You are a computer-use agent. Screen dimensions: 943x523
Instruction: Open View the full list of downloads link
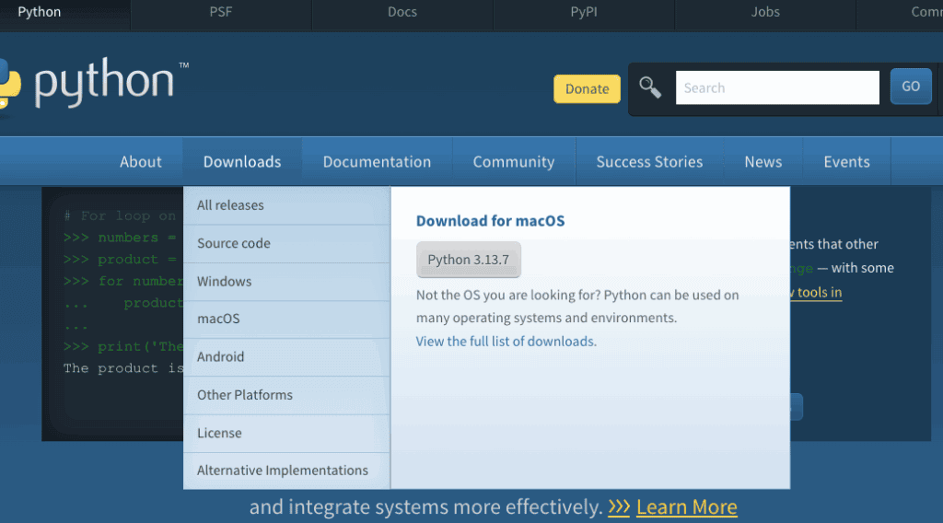point(506,342)
